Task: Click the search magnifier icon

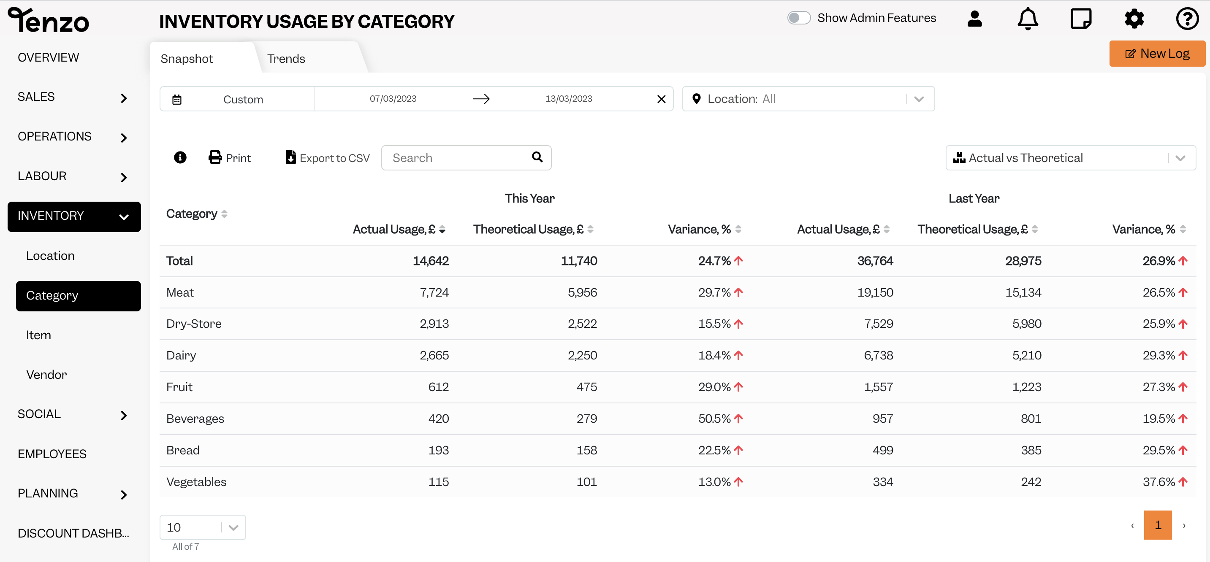Action: pyautogui.click(x=537, y=157)
